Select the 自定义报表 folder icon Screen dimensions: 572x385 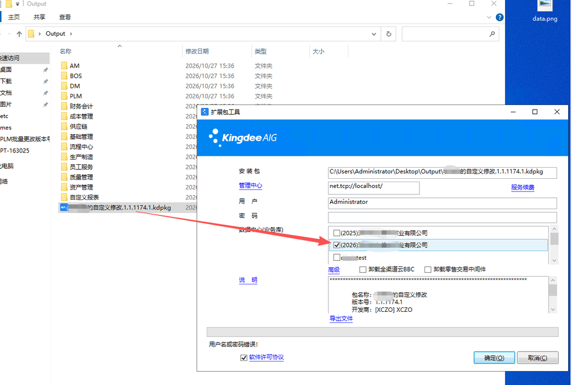pyautogui.click(x=64, y=197)
